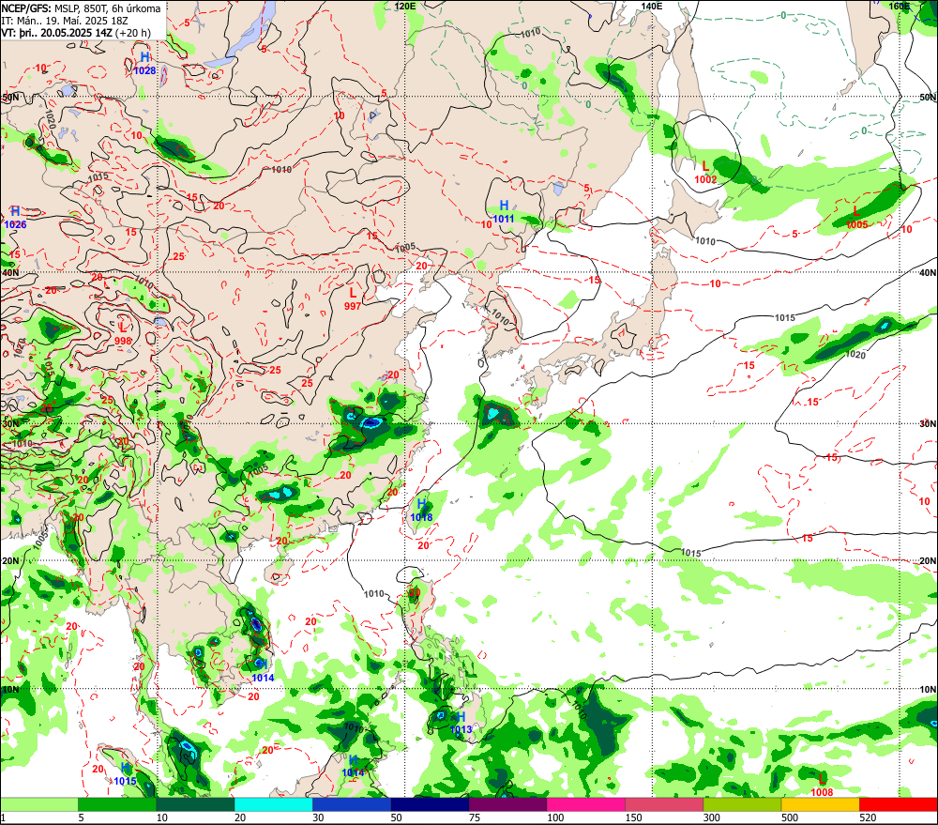Pick the light green 1–5 mm legend swatch
The image size is (938, 825).
(39, 804)
